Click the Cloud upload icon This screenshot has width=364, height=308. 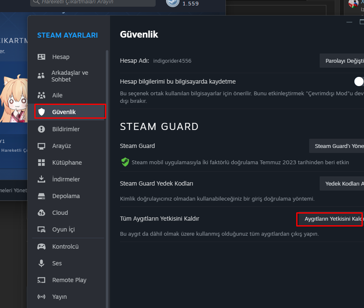(x=41, y=213)
